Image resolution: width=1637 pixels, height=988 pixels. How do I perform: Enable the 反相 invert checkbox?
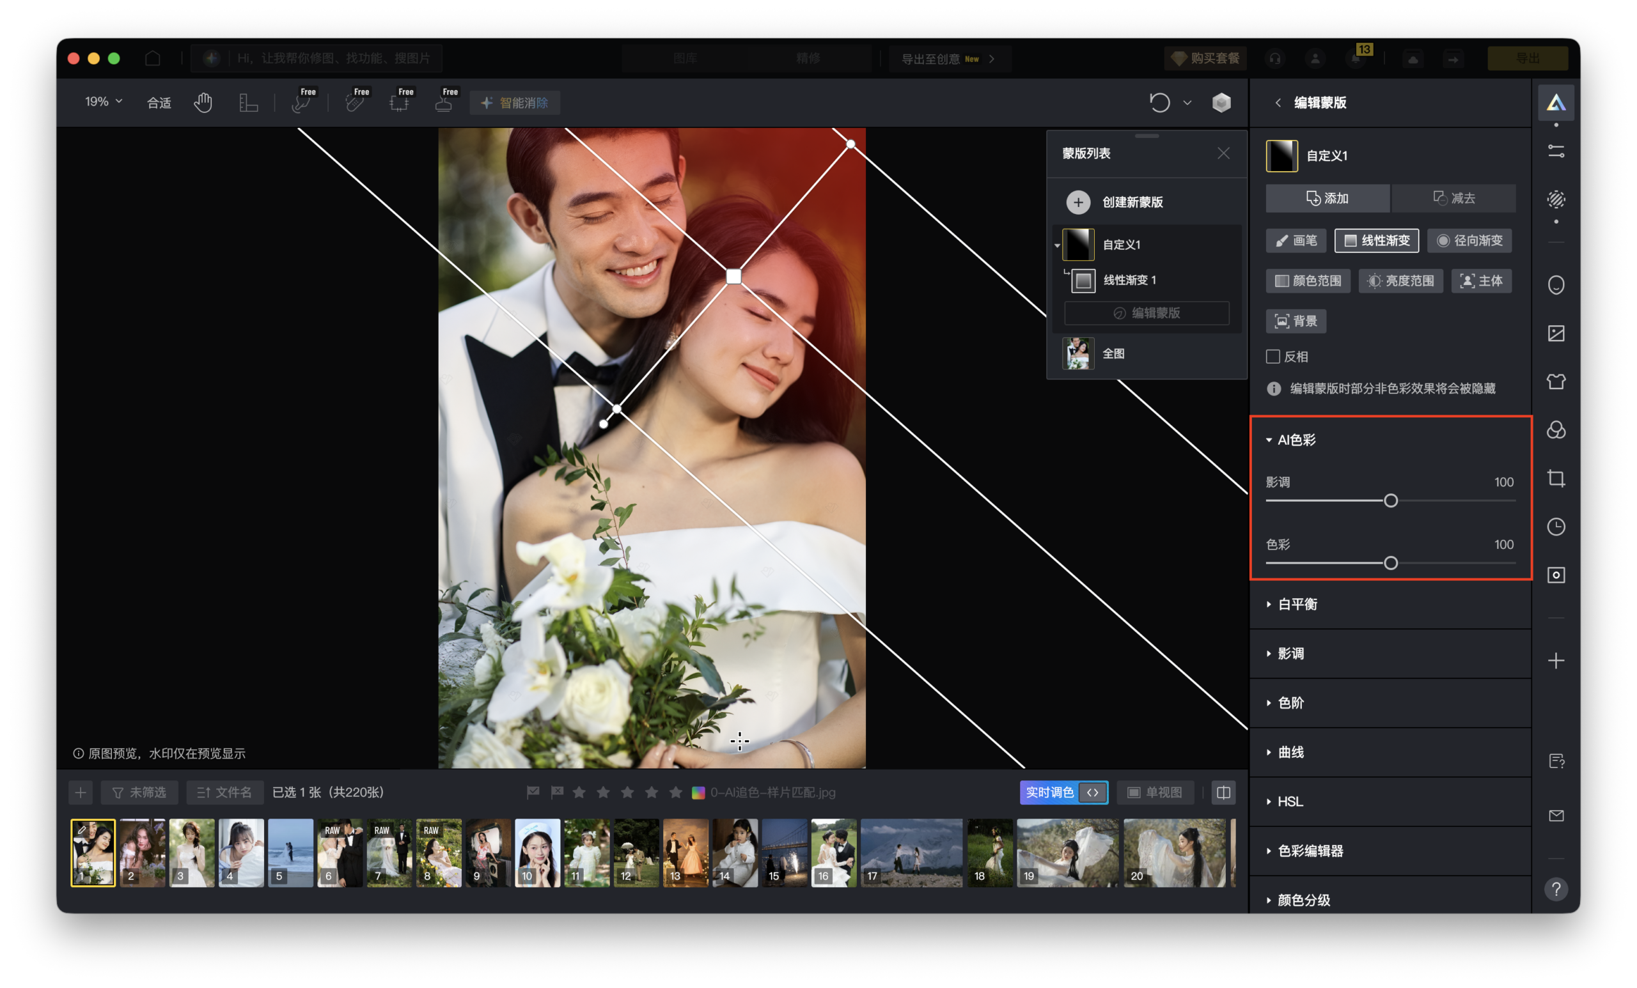coord(1273,357)
